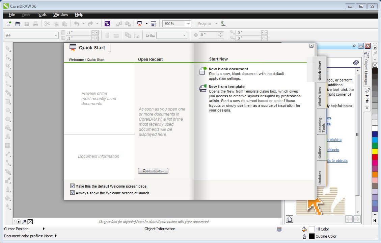
Task: Click the Undo arrow icon
Action: pyautogui.click(x=77, y=24)
